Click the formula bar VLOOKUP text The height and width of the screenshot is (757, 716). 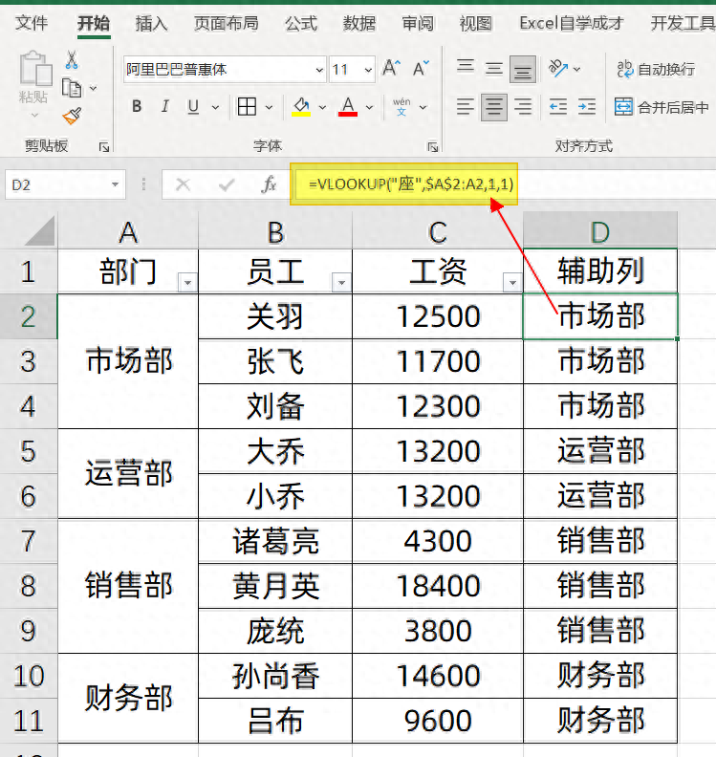coord(411,184)
